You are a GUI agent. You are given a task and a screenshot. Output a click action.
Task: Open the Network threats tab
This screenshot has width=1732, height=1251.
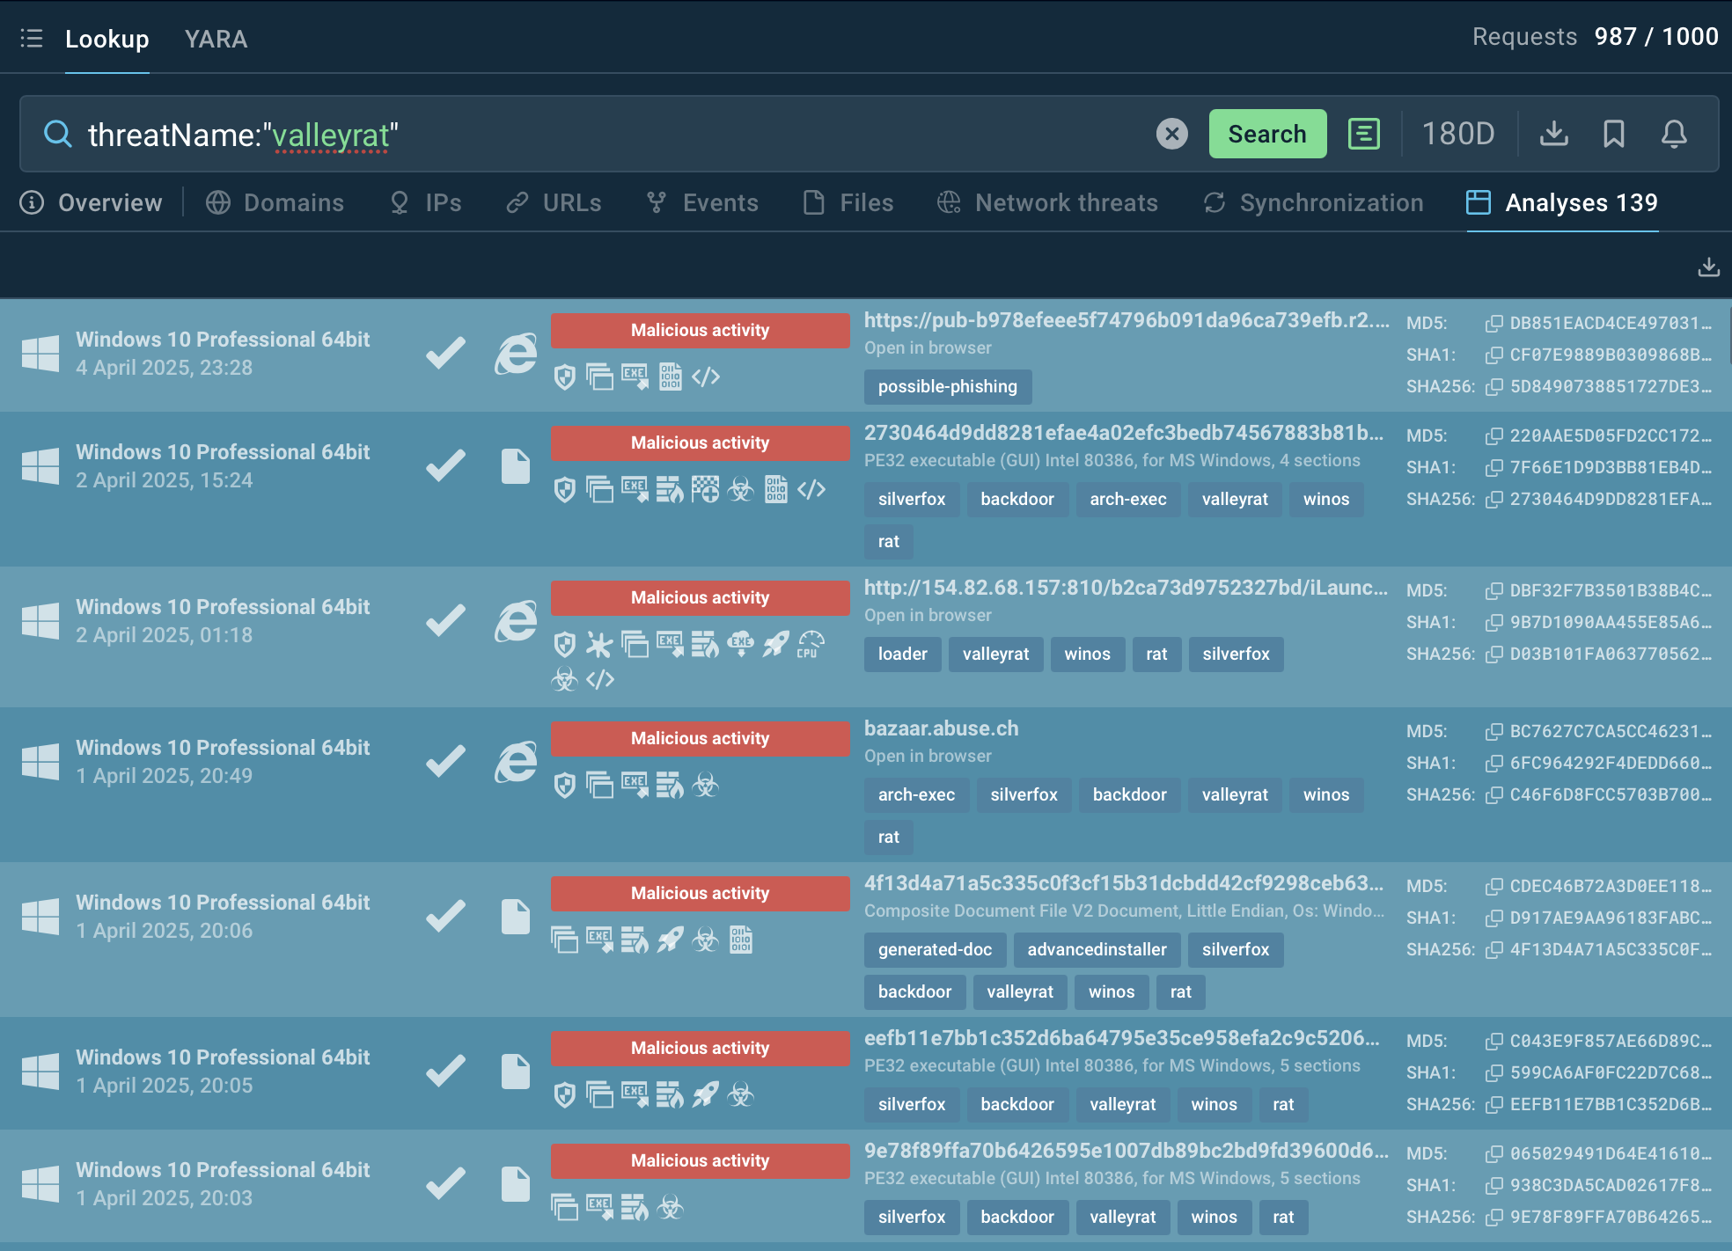pyautogui.click(x=1047, y=202)
